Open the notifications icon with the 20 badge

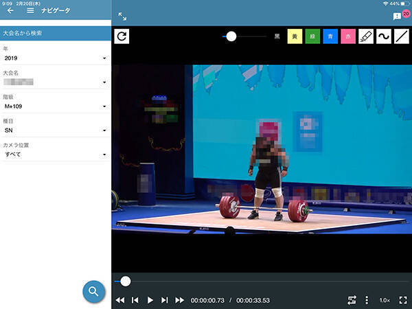[397, 16]
